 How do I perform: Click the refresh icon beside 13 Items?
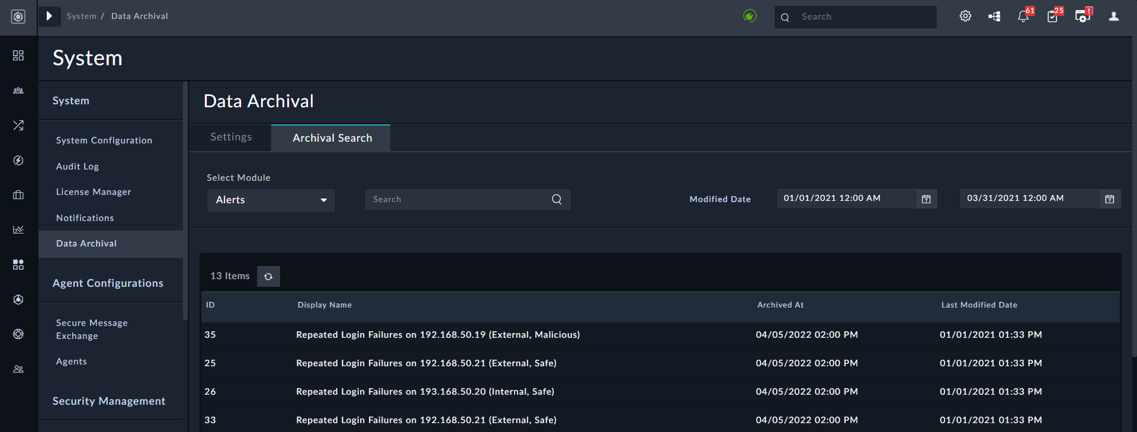tap(268, 277)
